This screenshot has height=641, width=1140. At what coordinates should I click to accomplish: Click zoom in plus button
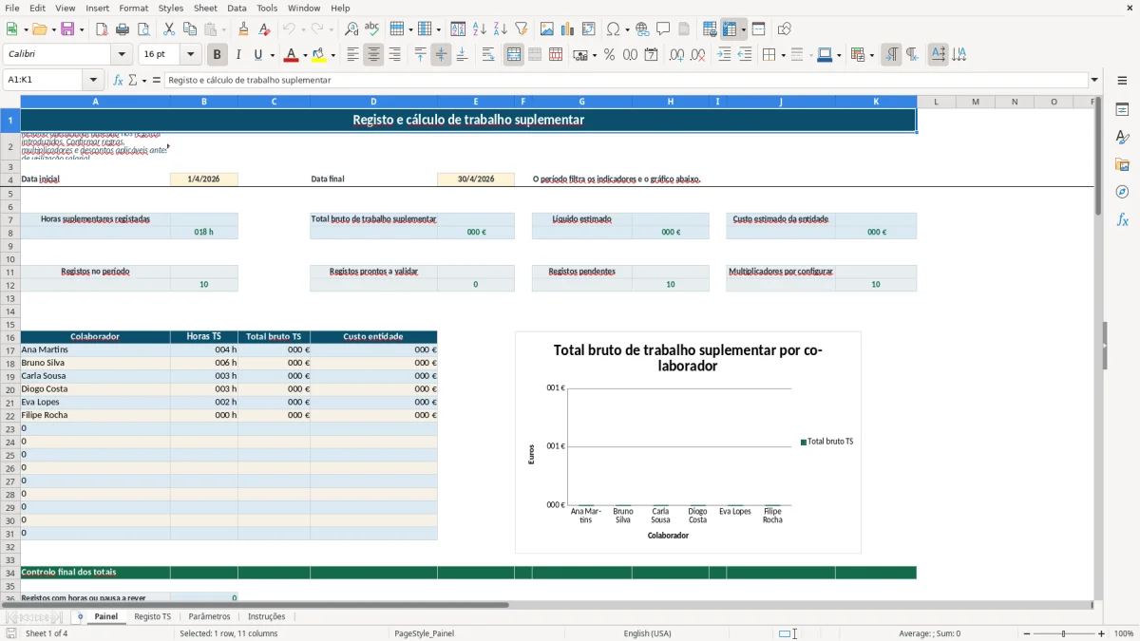1102,633
